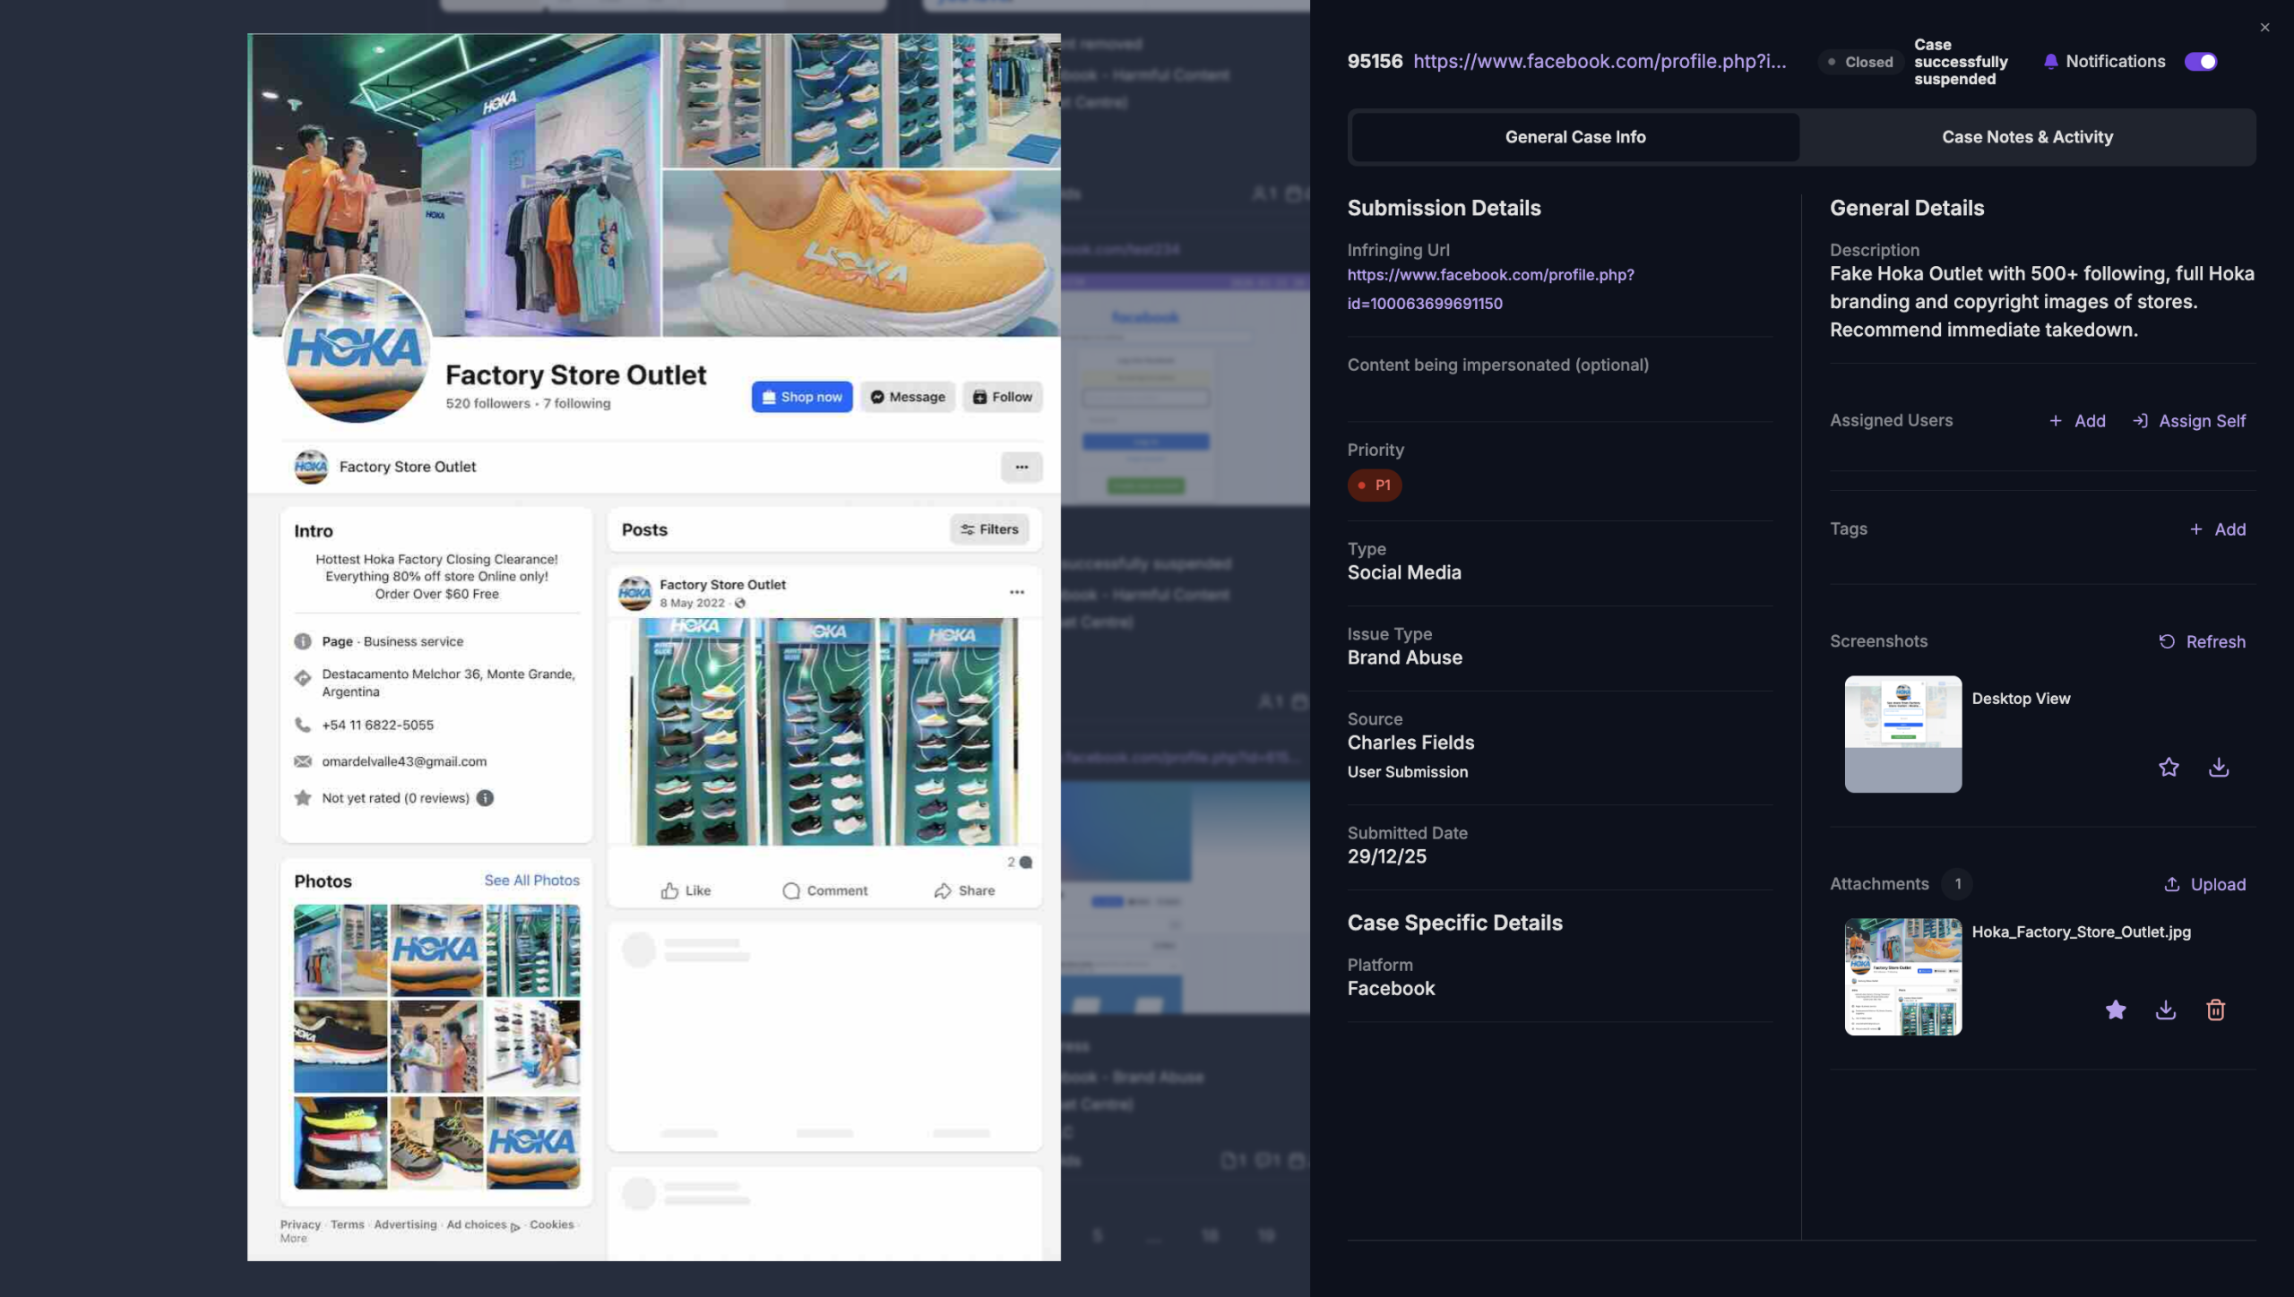Click the Destacamento Melchor 36 address
The width and height of the screenshot is (2294, 1297).
click(448, 683)
